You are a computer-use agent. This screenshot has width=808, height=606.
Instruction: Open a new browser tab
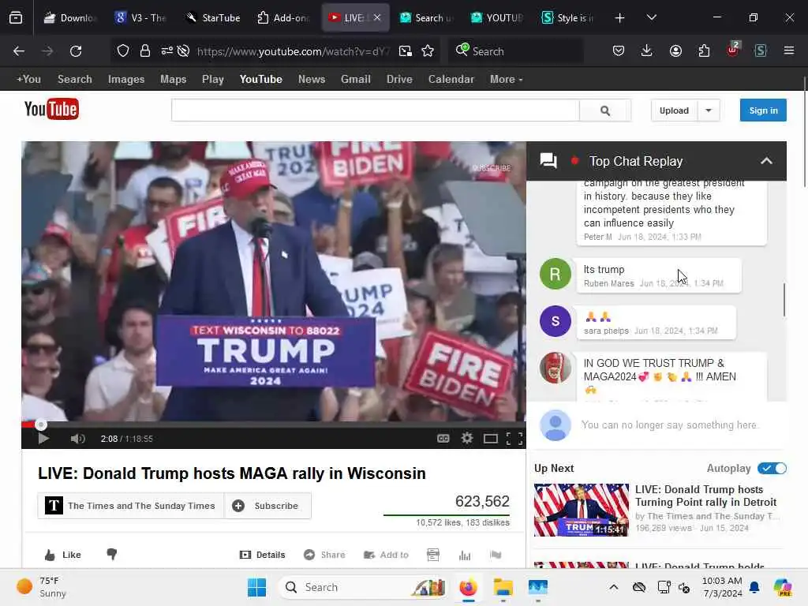pyautogui.click(x=620, y=18)
